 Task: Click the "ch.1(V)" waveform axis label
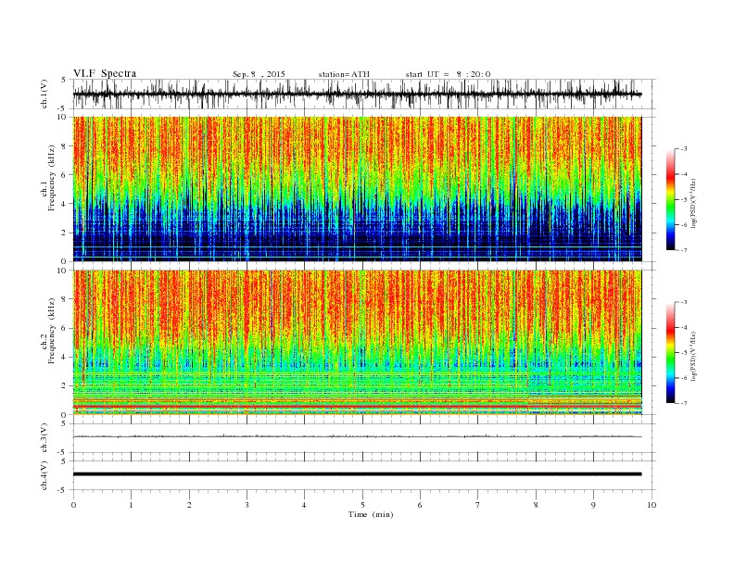tap(44, 94)
